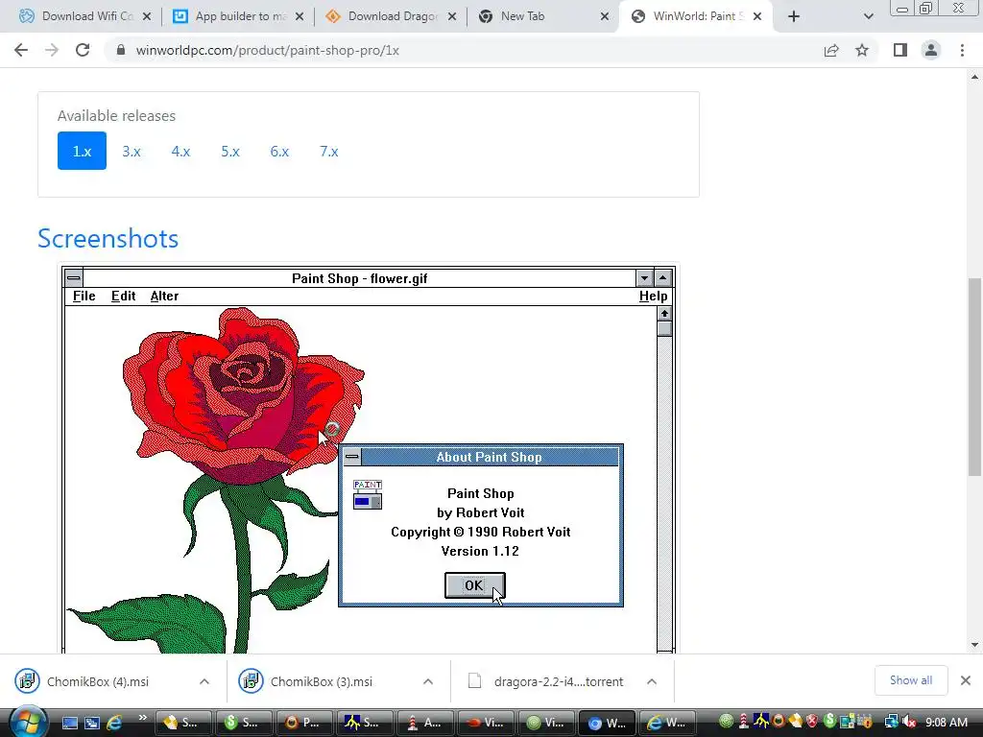The width and height of the screenshot is (983, 737).
Task: Switch to Chrome W... taskbar button
Action: [608, 723]
